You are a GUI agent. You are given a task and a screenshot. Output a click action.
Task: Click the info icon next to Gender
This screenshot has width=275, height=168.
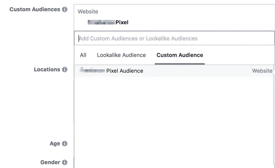[64, 162]
